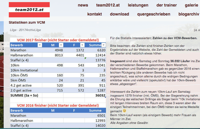This screenshot has width=200, height=129.
Task: Select the Staffel total 13776
Action: (100, 60)
